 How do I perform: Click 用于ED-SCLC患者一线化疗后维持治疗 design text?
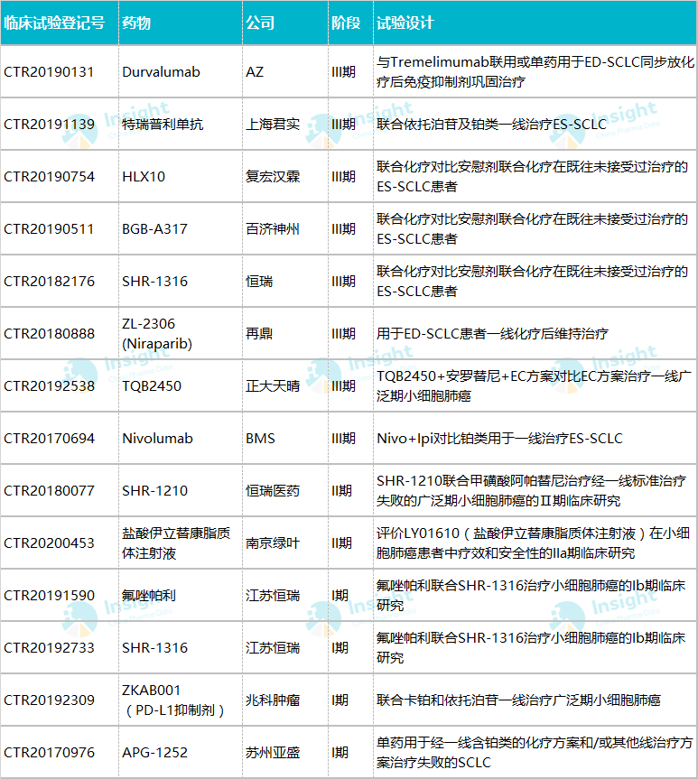492,334
